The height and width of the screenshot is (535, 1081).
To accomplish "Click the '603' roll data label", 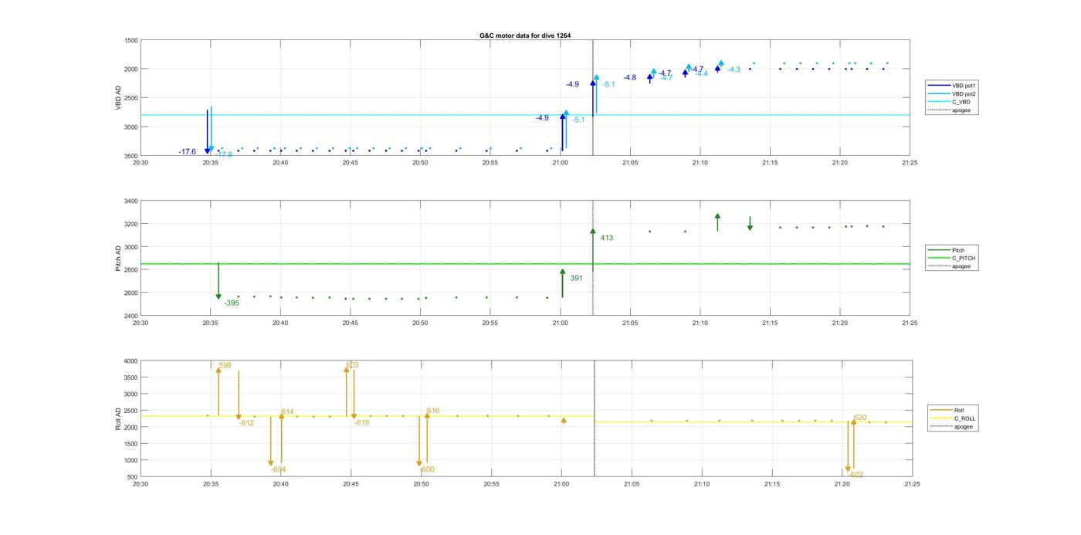I will coord(352,365).
